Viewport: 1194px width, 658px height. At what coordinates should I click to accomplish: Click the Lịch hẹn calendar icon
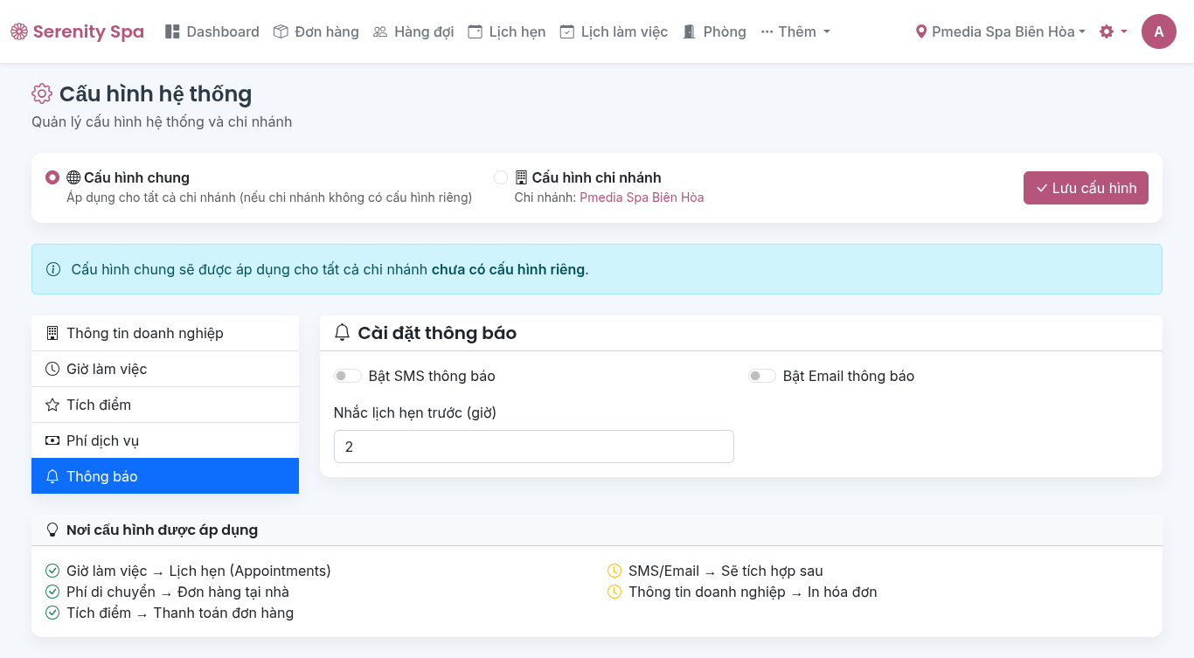click(475, 31)
